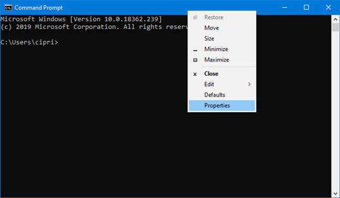The image size is (340, 198).
Task: Choose Size from the window menu
Action: pyautogui.click(x=222, y=39)
